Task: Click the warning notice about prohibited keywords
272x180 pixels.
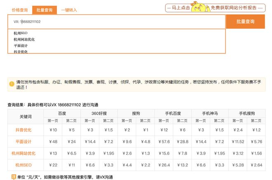Action: click(x=136, y=85)
